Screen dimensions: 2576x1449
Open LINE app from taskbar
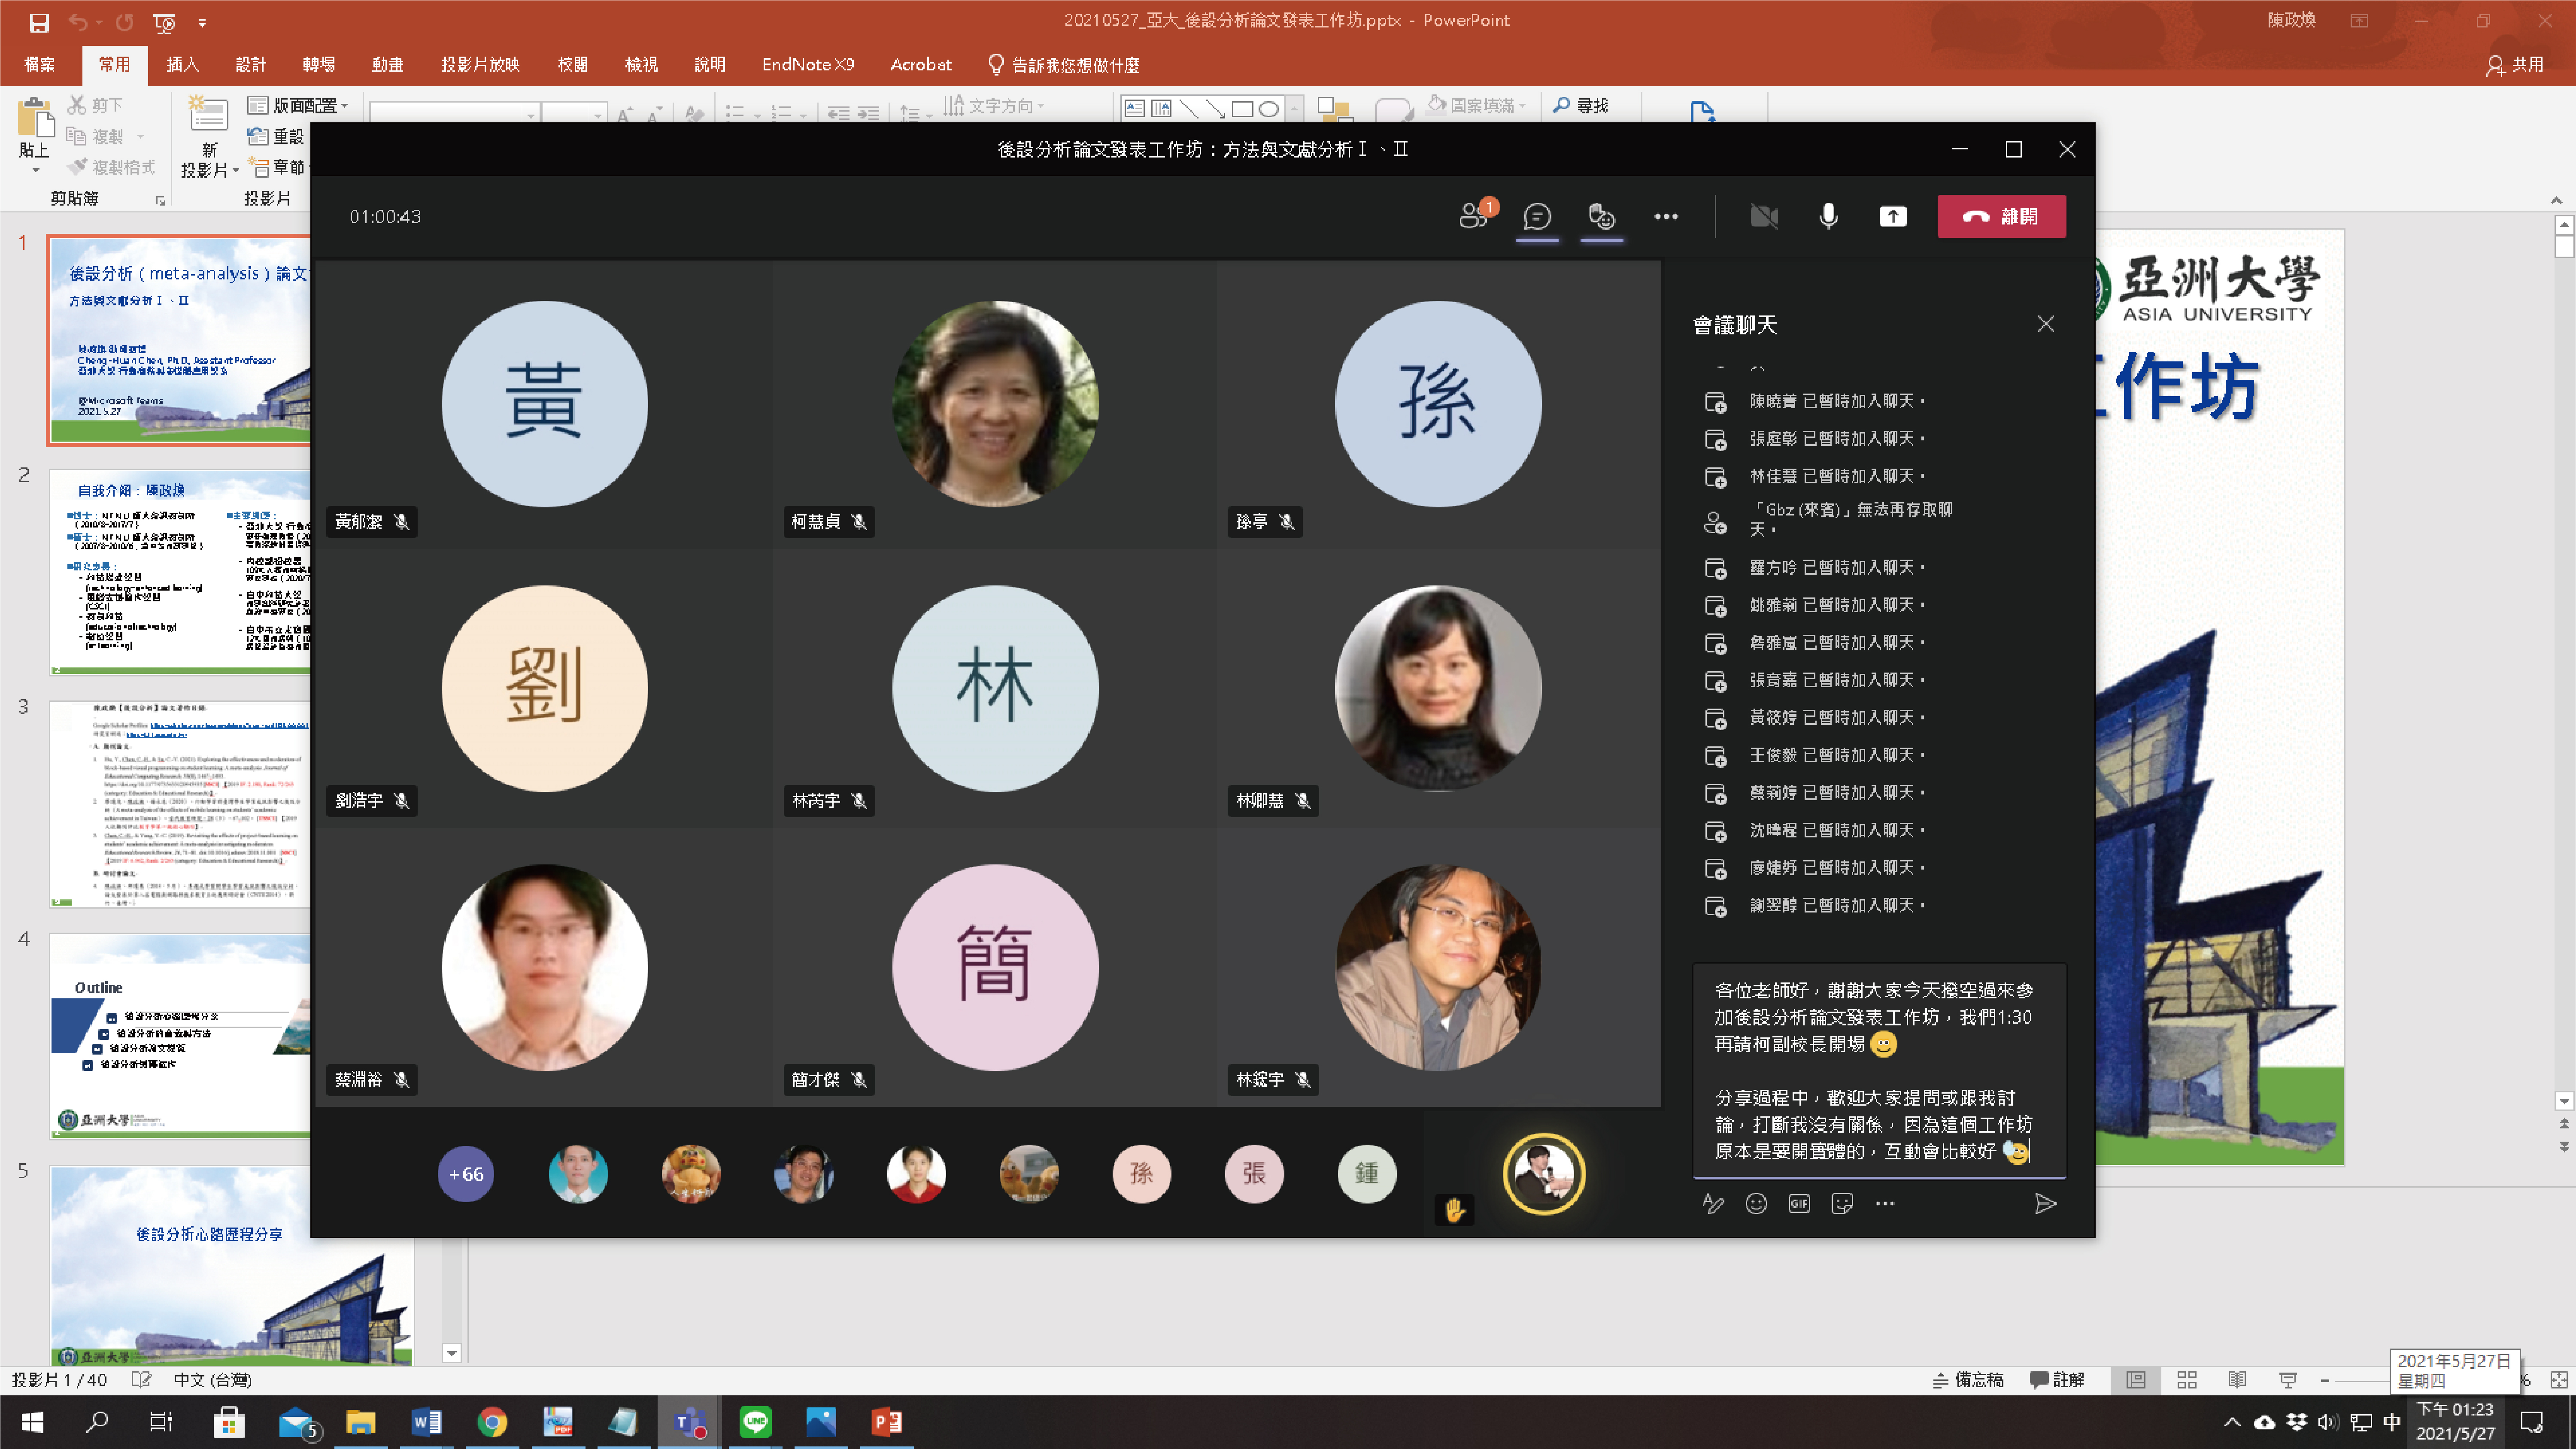755,1421
